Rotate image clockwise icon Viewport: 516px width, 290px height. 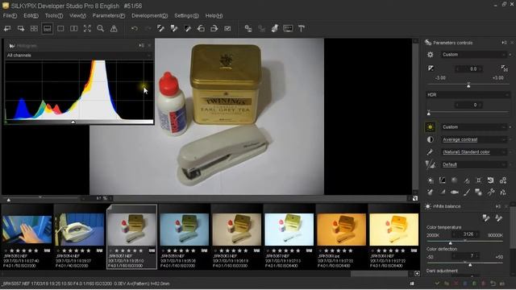point(214,29)
